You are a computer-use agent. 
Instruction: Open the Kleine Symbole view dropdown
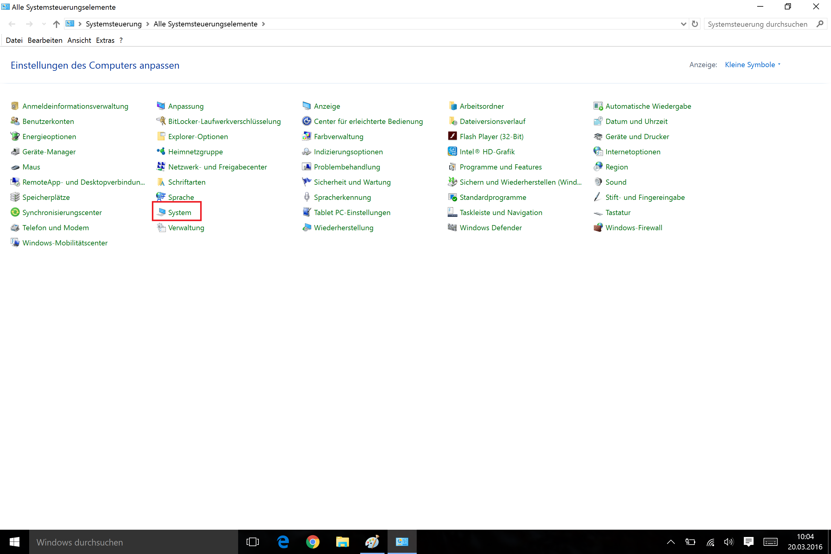click(x=753, y=65)
